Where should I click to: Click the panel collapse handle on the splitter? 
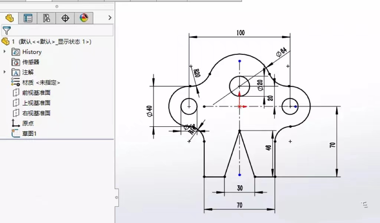pos(117,197)
